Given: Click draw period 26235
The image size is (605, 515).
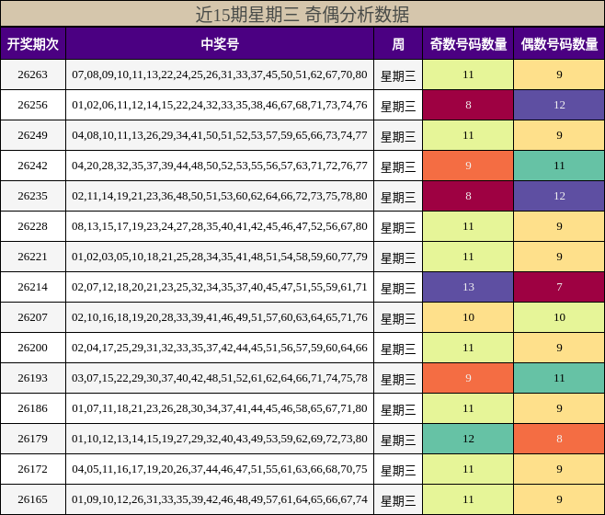Looking at the screenshot, I should [33, 196].
